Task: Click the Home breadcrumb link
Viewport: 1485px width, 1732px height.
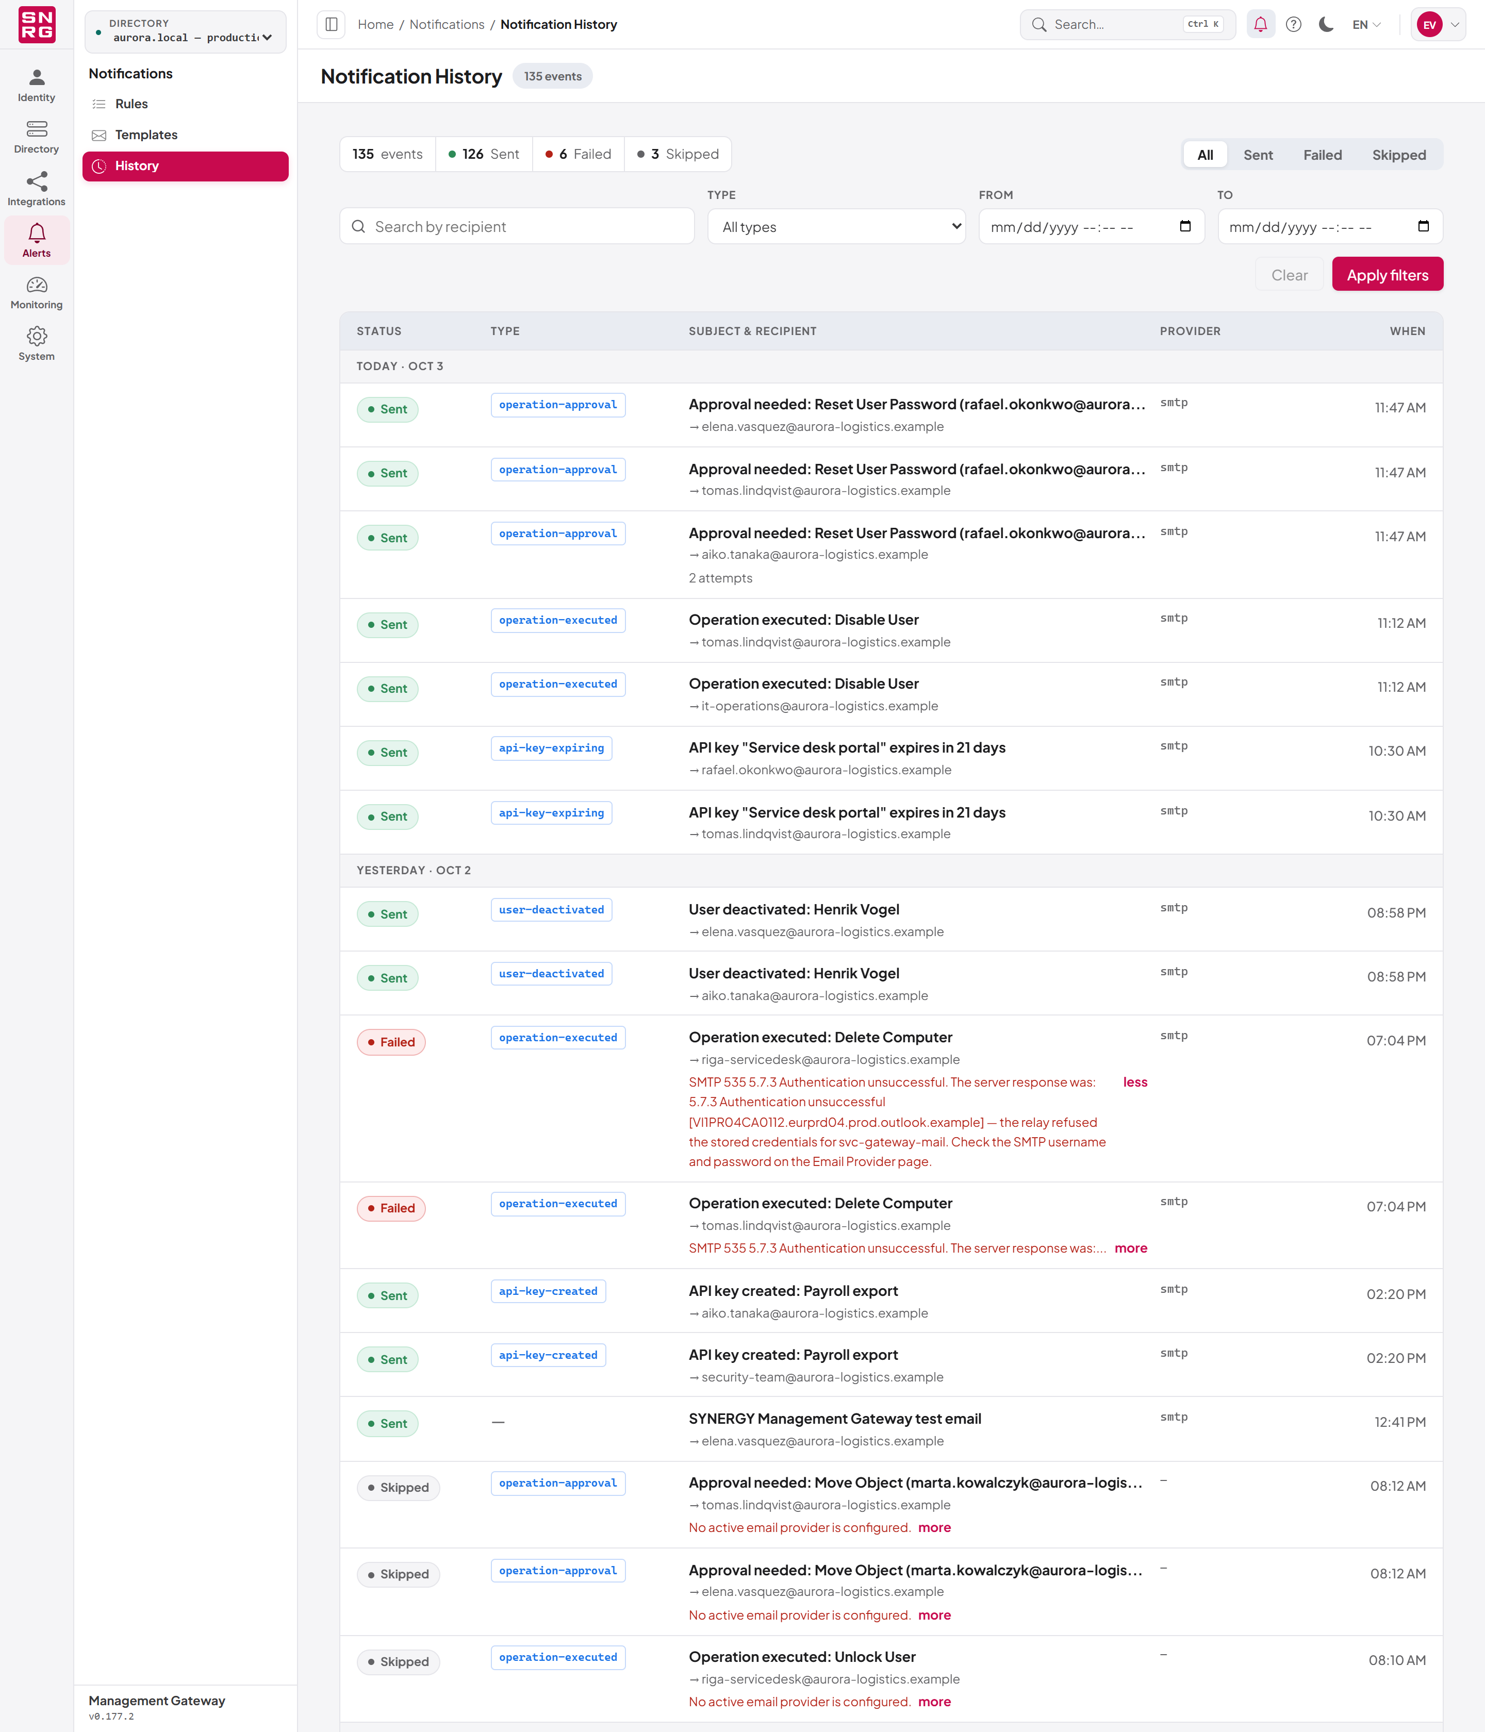Action: tap(375, 24)
